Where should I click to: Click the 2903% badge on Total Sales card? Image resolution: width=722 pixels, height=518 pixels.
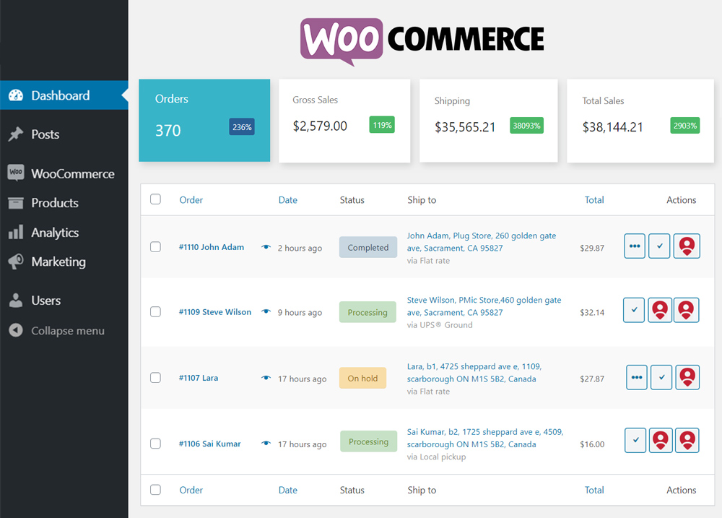pos(684,126)
